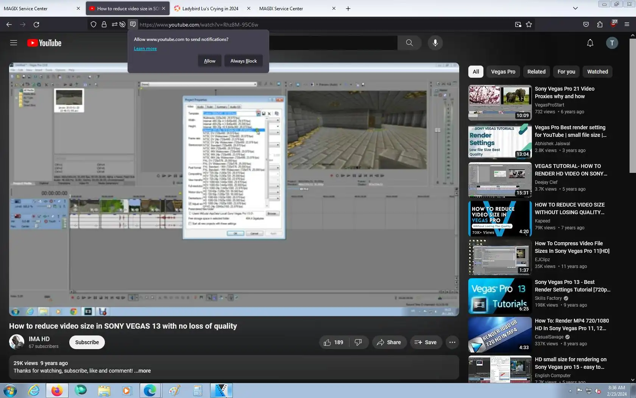Screen dimensions: 636x398
Task: Dislike the video
Action: [x=359, y=342]
